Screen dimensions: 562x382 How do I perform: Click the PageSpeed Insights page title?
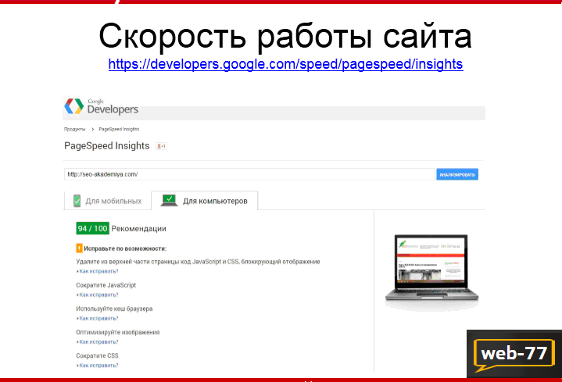coord(107,146)
